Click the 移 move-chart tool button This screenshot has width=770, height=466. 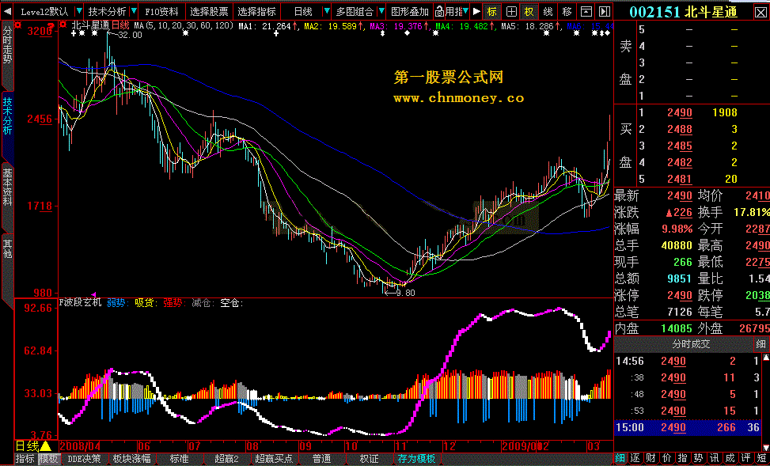pos(567,11)
